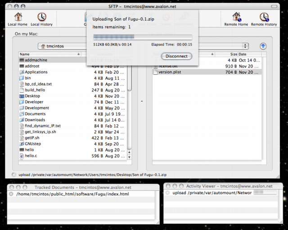Select the bin folder

(73, 78)
